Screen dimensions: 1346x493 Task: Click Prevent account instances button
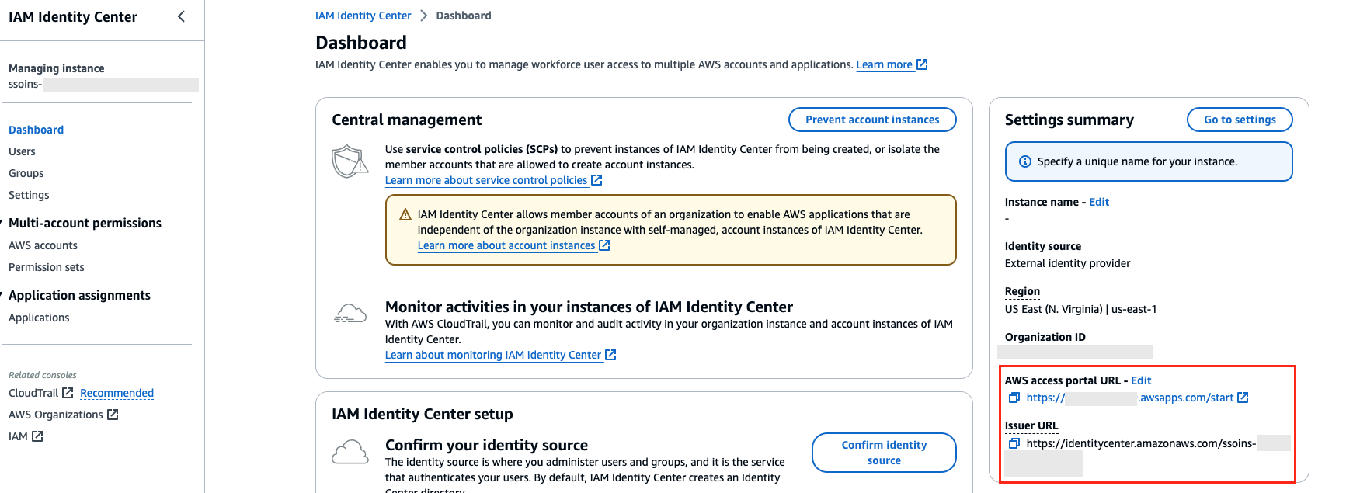click(x=871, y=120)
